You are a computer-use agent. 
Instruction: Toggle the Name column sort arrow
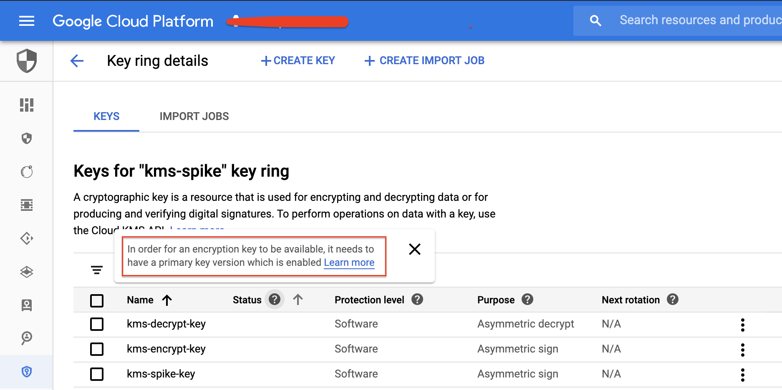[x=167, y=300]
